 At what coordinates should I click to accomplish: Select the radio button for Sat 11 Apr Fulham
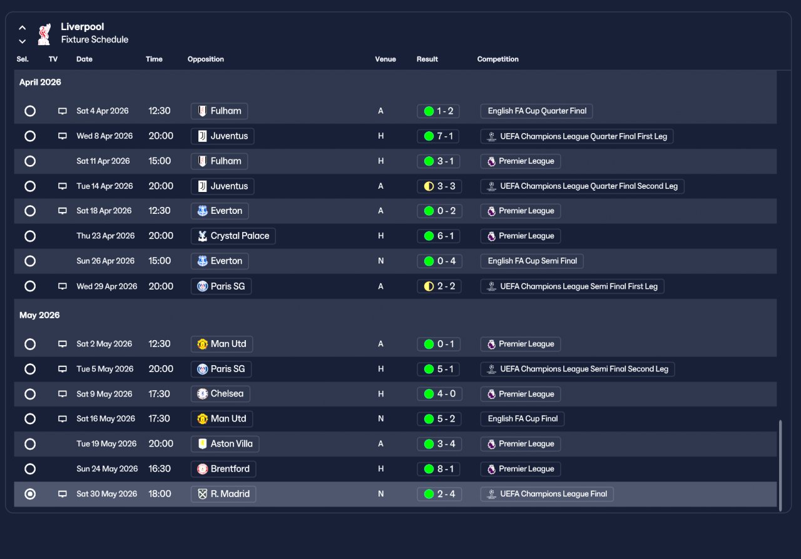tap(30, 161)
